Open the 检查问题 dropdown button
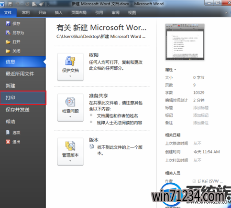 (70, 107)
